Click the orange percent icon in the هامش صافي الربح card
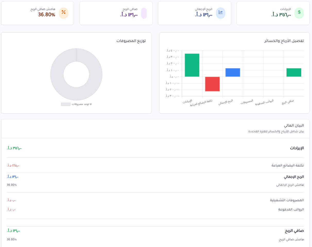Viewport: 312px width, 247px height. (64, 13)
